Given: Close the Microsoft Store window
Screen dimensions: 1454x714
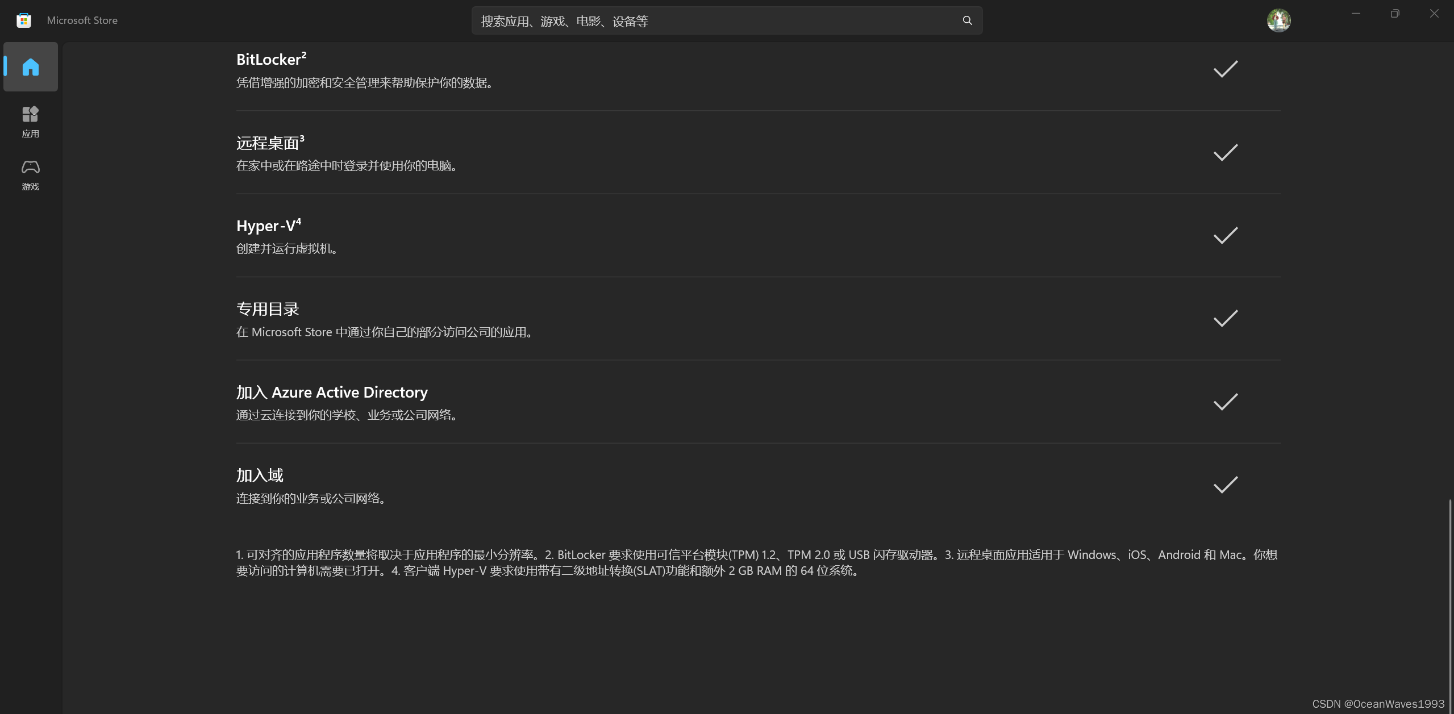Looking at the screenshot, I should 1434,14.
